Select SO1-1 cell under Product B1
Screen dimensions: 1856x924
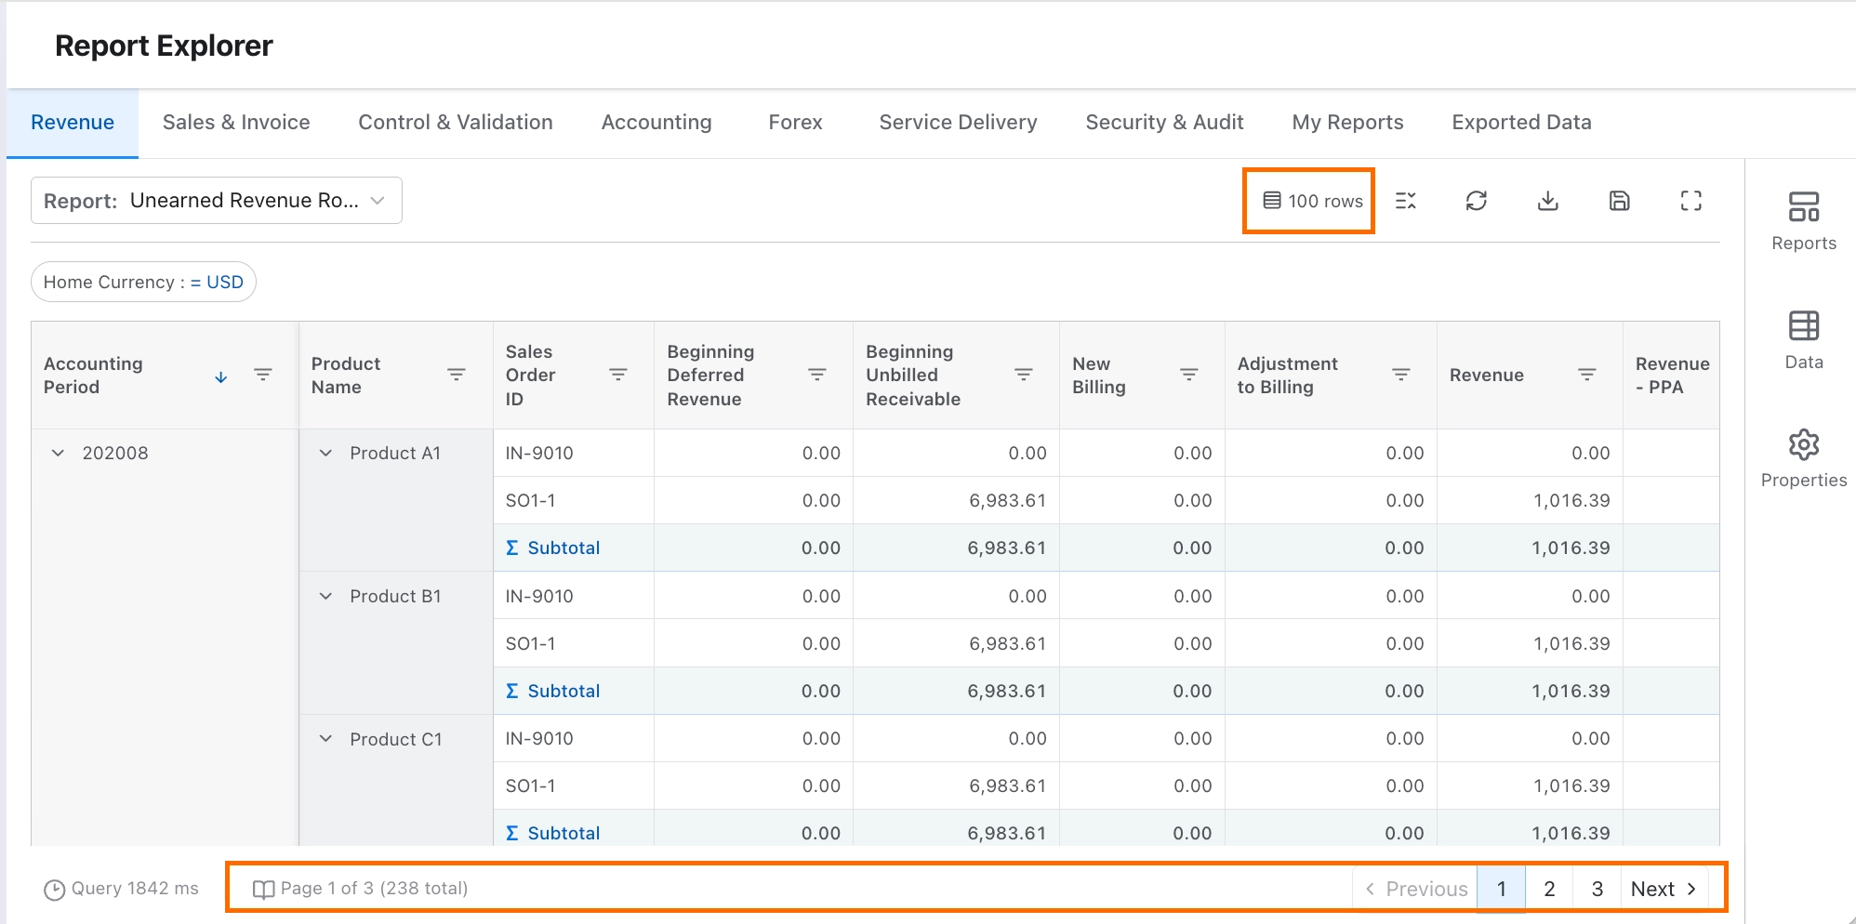click(574, 643)
